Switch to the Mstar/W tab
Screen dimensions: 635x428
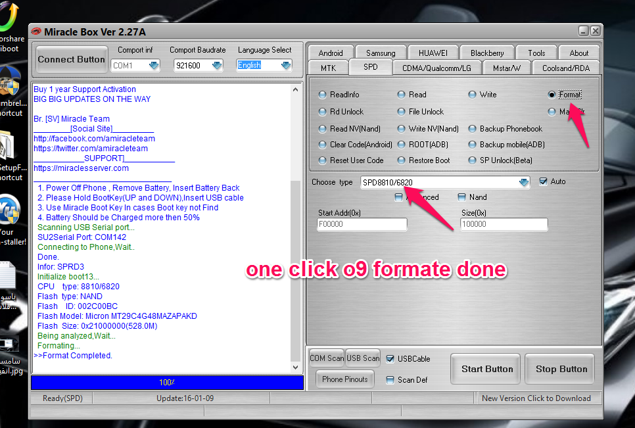(507, 68)
